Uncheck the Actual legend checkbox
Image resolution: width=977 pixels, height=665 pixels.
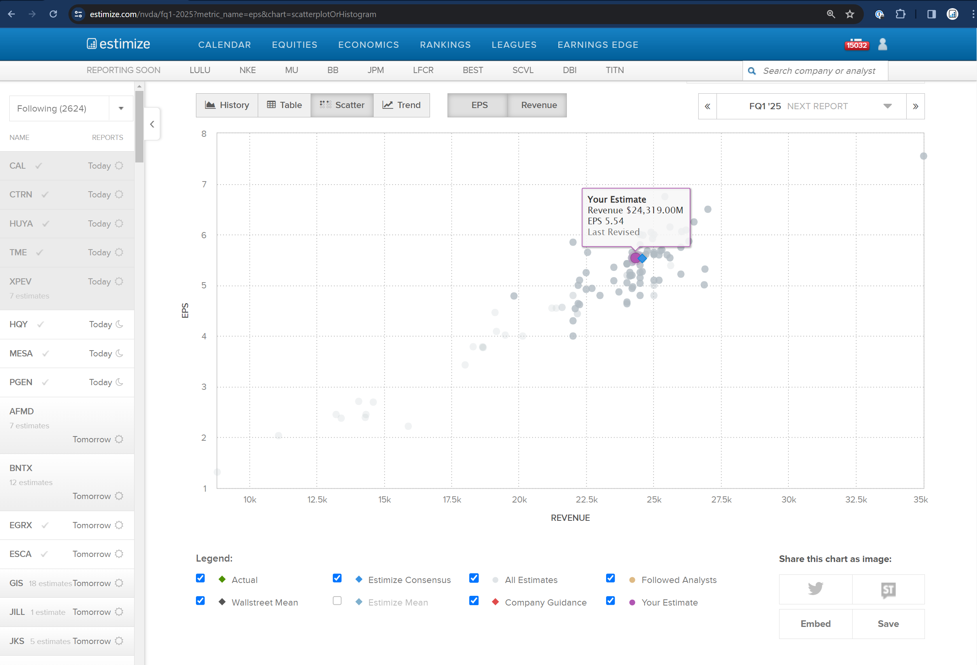pos(201,578)
